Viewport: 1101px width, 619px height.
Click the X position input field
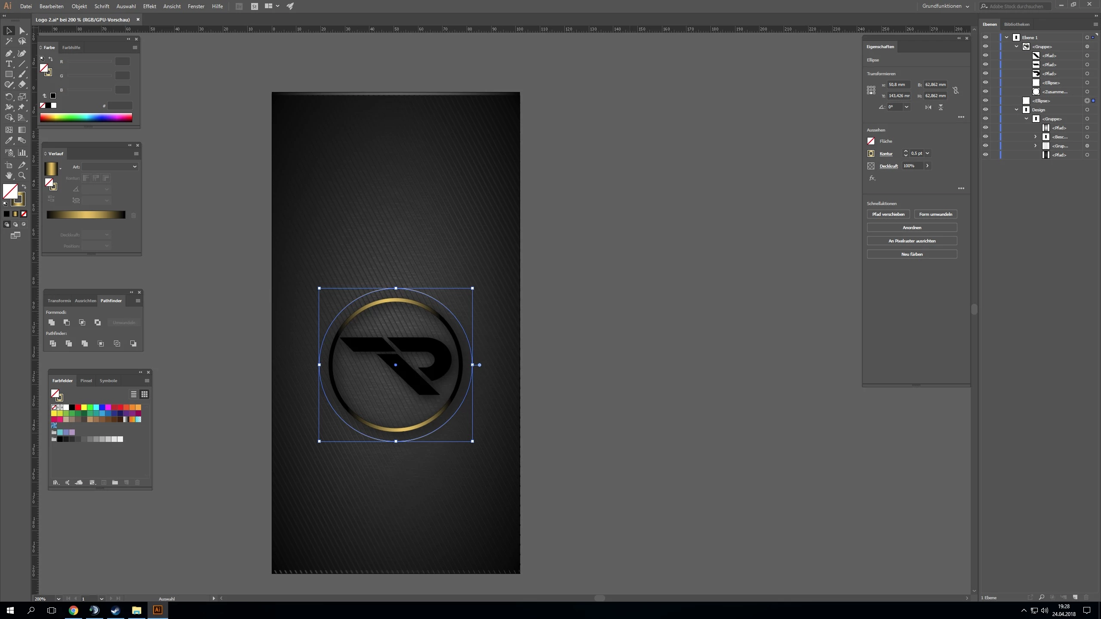[898, 85]
